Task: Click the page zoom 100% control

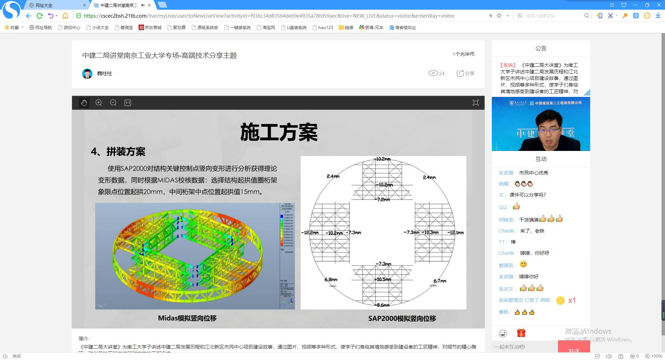Action: click(653, 356)
